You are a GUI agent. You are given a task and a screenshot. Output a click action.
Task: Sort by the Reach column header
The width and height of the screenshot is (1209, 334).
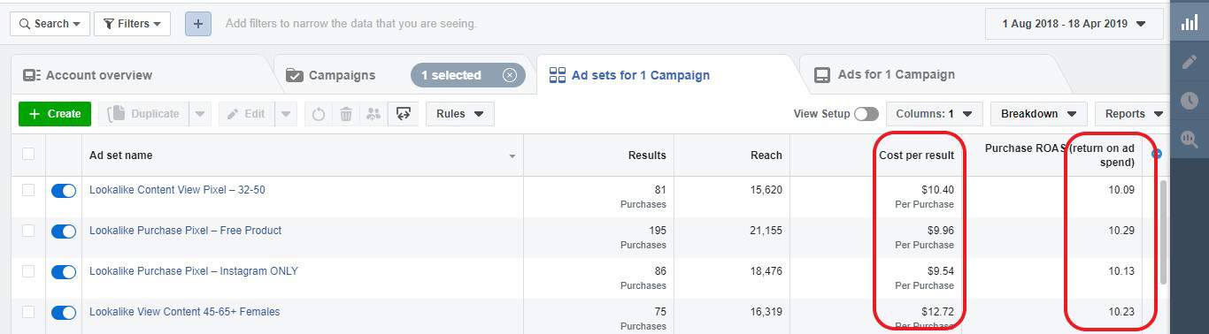[766, 156]
